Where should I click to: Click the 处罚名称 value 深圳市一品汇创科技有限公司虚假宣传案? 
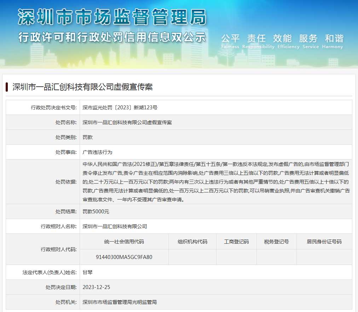pos(127,122)
